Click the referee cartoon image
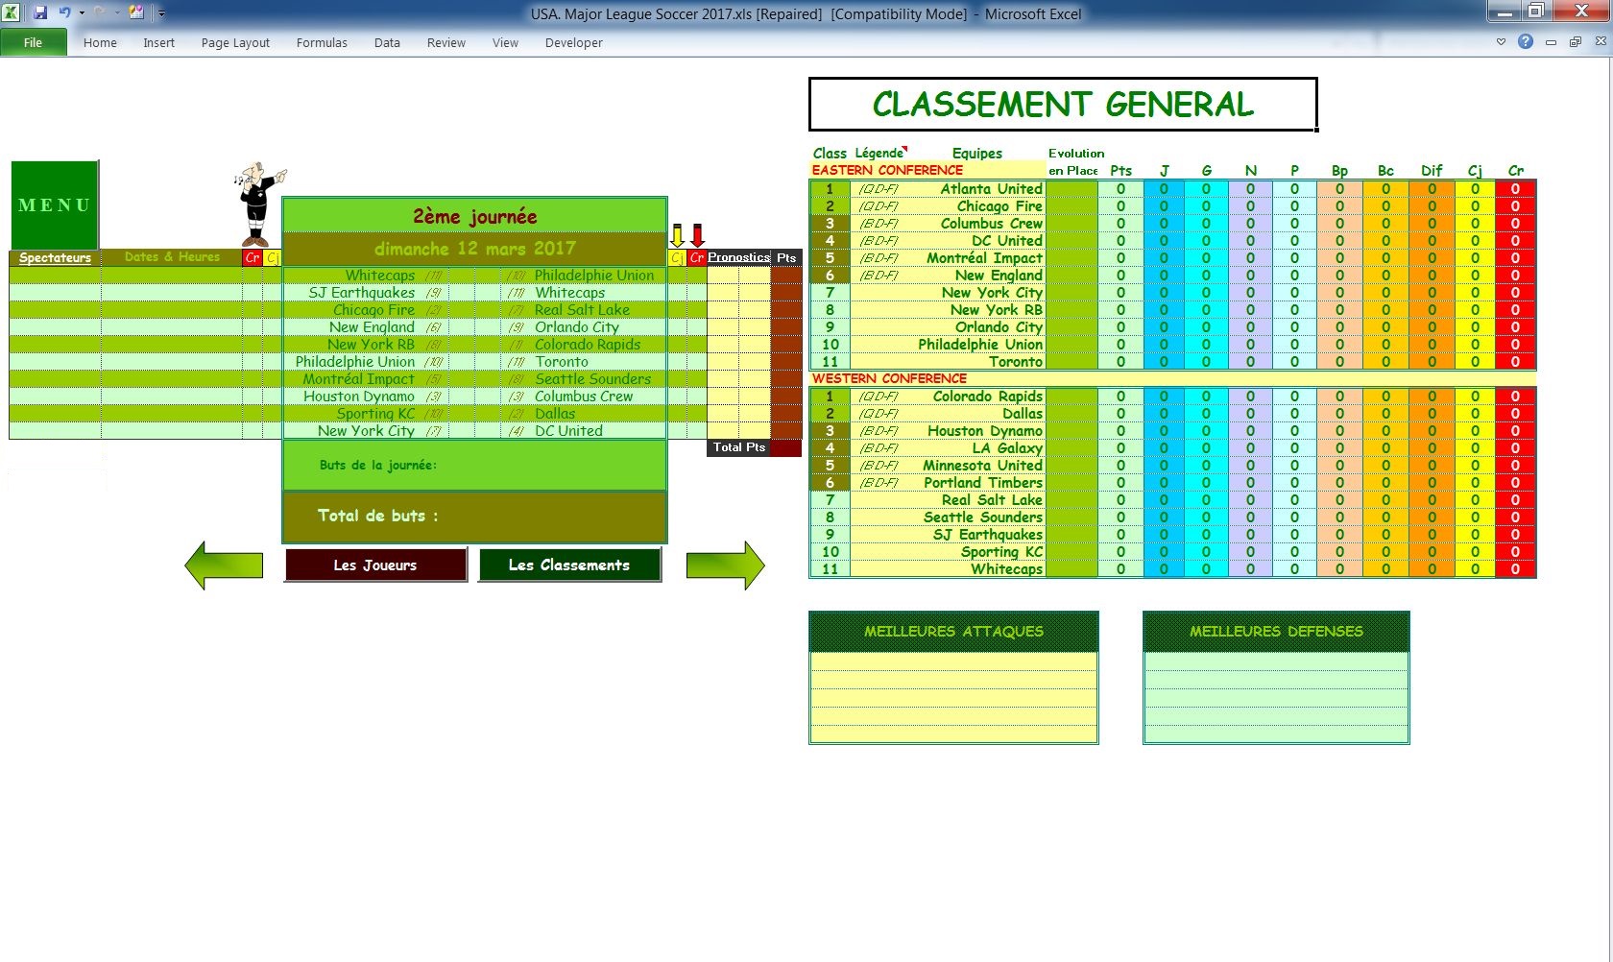 coord(257,203)
